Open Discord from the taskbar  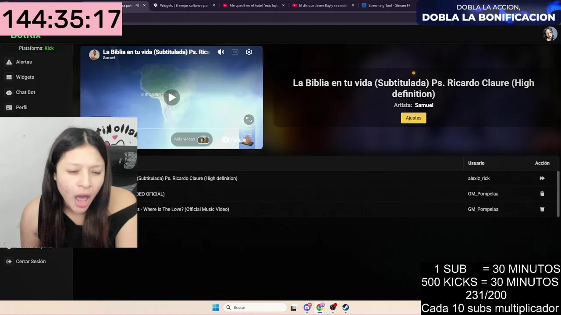click(307, 308)
